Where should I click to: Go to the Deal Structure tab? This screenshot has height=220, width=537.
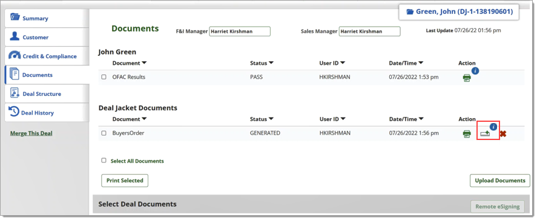click(47, 94)
